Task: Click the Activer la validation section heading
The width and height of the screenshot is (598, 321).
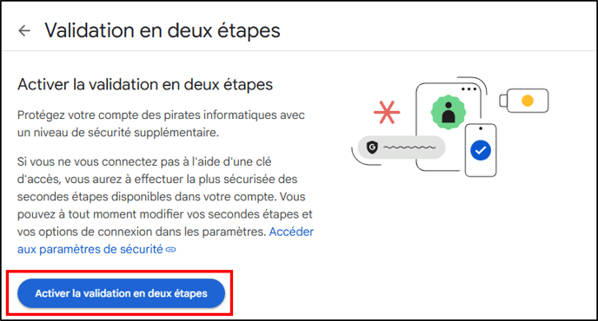Action: tap(145, 84)
